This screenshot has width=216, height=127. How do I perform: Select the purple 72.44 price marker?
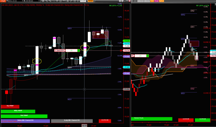[126, 74]
